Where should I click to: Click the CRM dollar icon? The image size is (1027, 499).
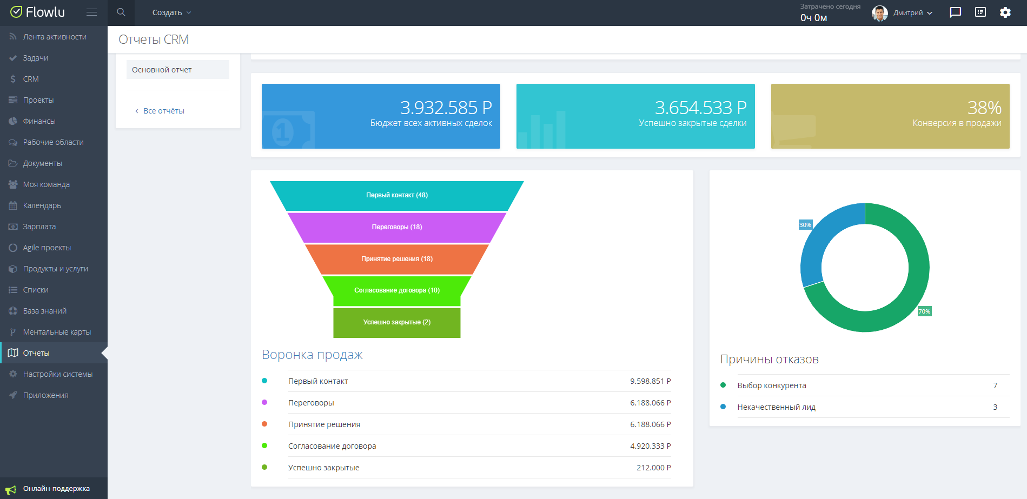(x=13, y=79)
